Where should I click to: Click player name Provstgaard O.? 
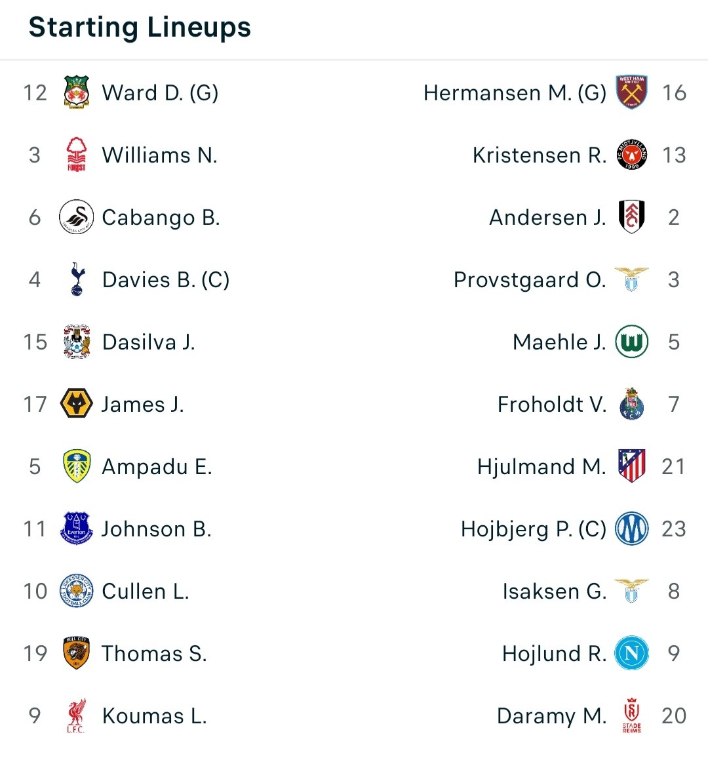530,280
